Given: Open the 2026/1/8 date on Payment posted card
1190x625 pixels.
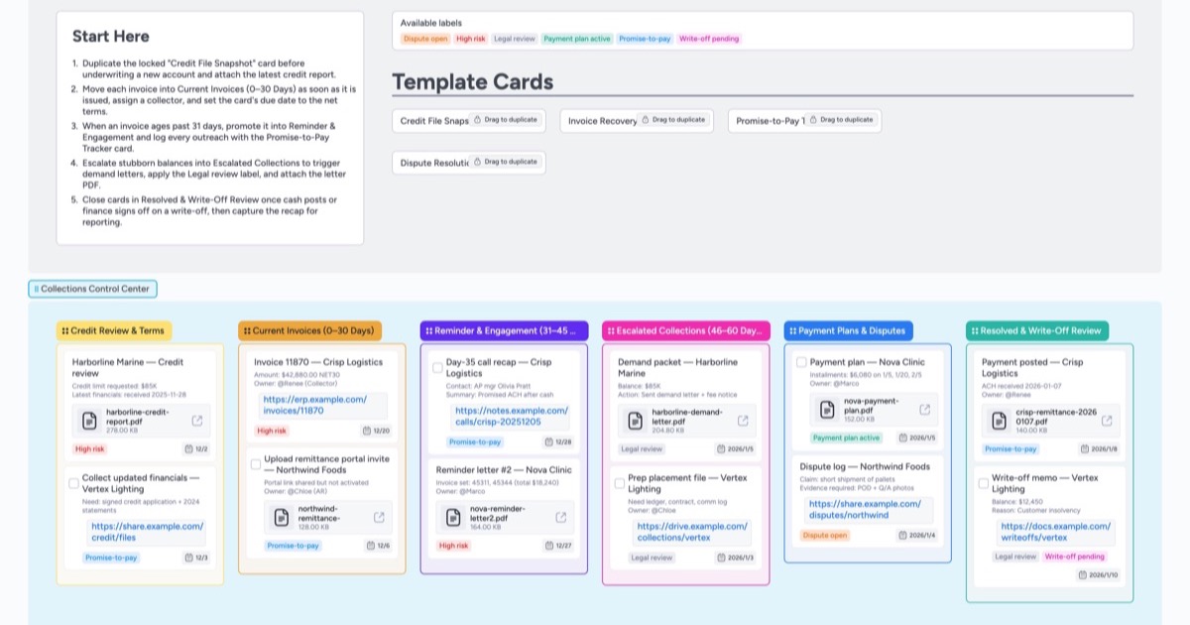Looking at the screenshot, I should pyautogui.click(x=1101, y=448).
